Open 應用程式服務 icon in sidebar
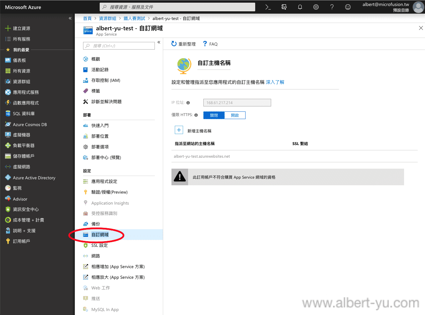Image resolution: width=425 pixels, height=315 pixels. (x=8, y=92)
